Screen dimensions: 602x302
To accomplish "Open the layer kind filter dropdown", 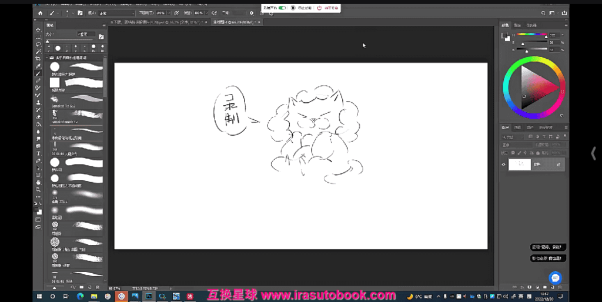I will click(x=513, y=137).
